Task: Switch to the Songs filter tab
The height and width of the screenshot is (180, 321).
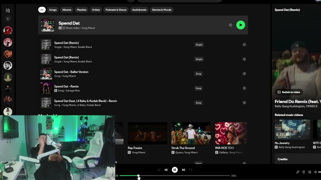Action: pos(53,10)
